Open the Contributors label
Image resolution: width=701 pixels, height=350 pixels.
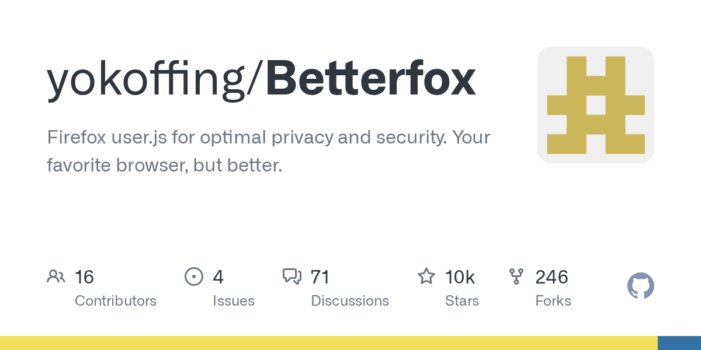pos(116,301)
